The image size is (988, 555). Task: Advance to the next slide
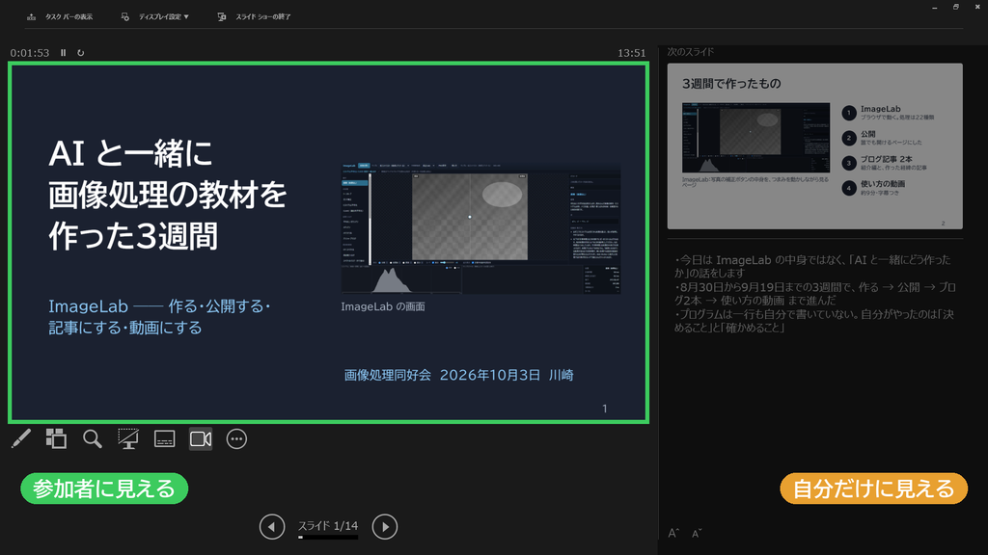pyautogui.click(x=384, y=527)
